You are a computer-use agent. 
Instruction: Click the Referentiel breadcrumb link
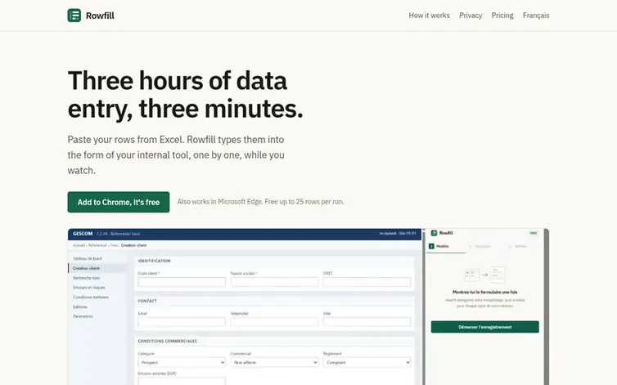tap(97, 245)
